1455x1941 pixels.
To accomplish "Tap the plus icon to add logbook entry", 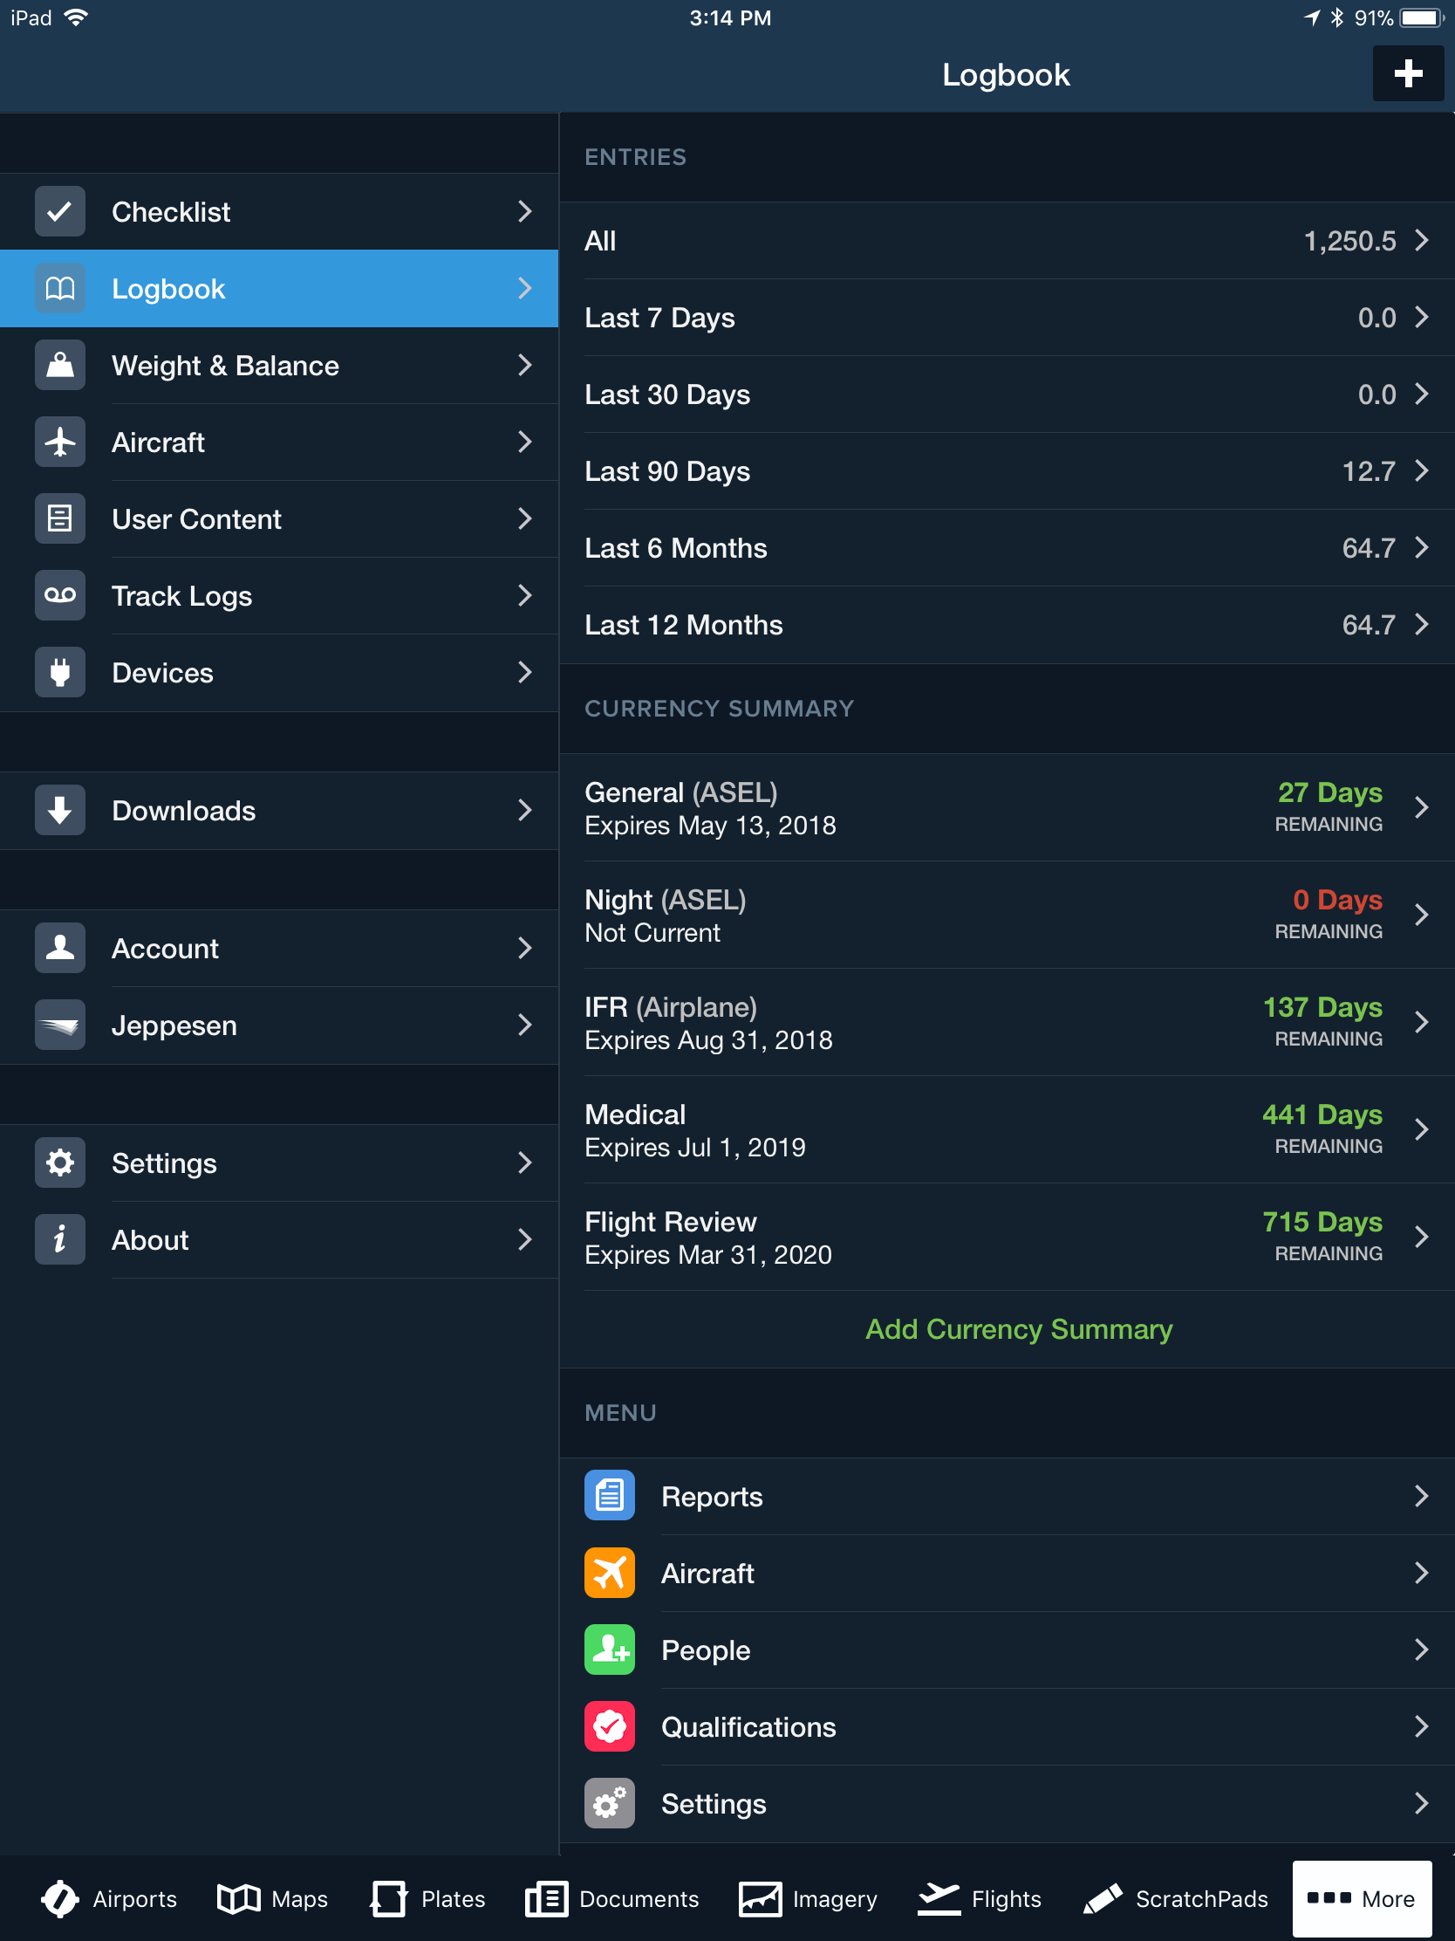I will (1407, 73).
